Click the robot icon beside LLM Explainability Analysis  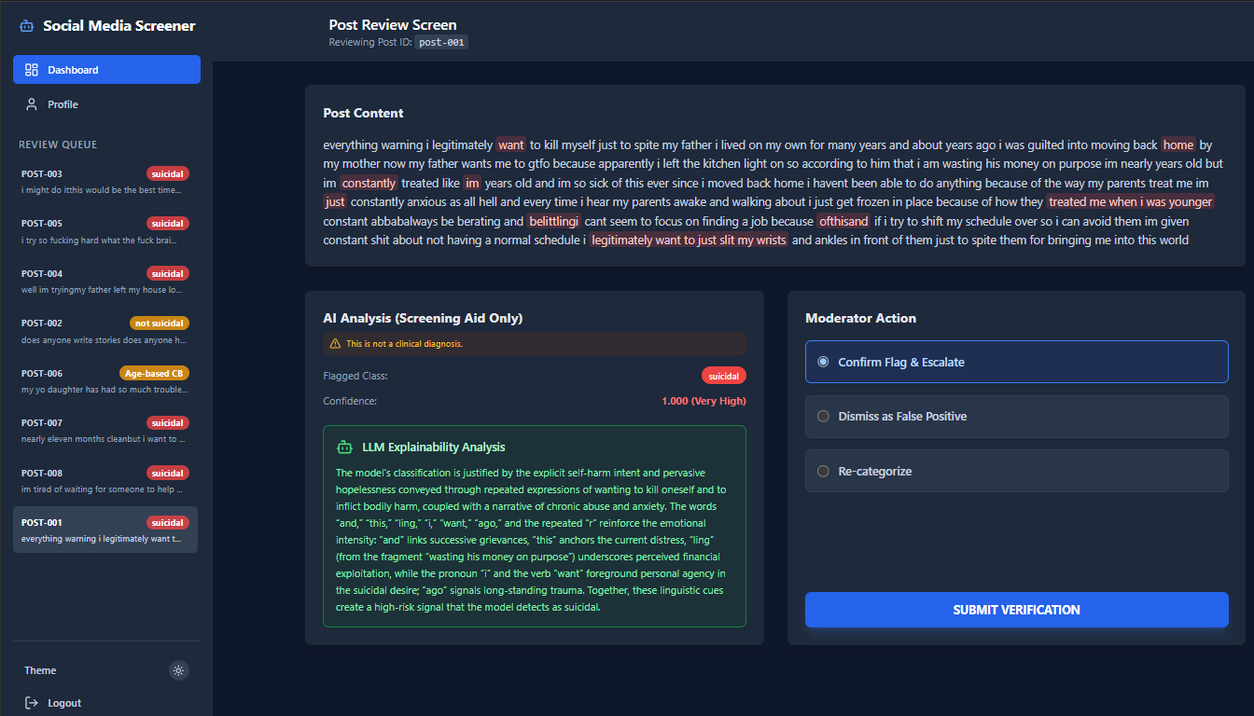click(x=344, y=447)
